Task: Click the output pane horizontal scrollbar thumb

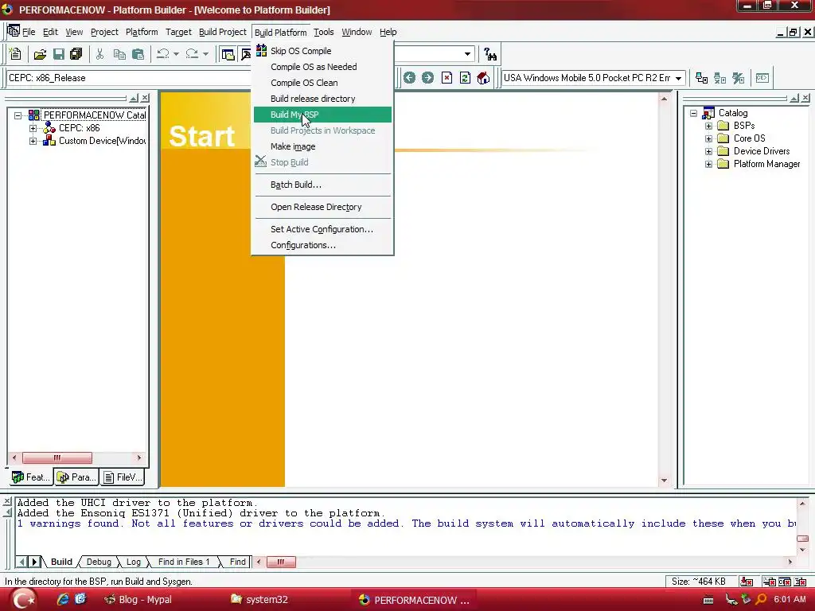Action: (281, 562)
